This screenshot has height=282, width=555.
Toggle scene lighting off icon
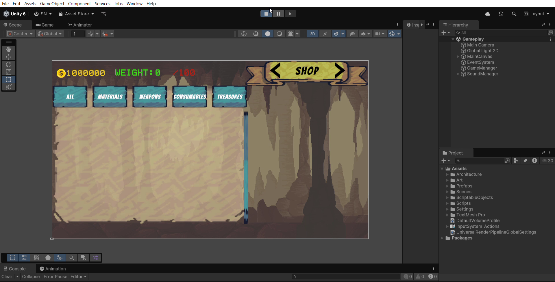tap(325, 34)
